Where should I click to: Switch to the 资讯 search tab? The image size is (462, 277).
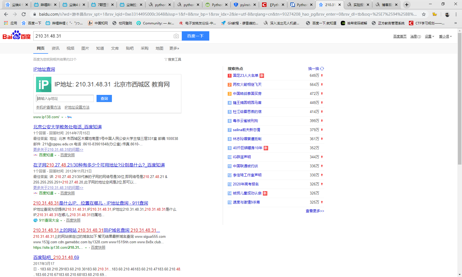pyautogui.click(x=56, y=48)
